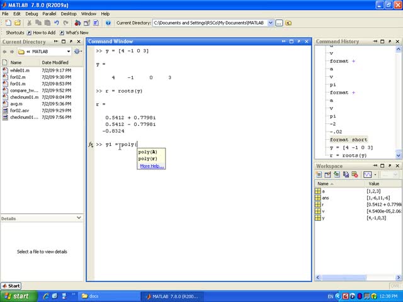Expand the MATLAB folder dropdown in Current Directory
This screenshot has width=403, height=302.
point(68,52)
